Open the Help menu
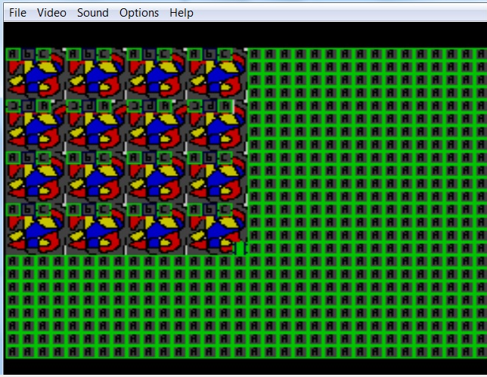 tap(181, 13)
